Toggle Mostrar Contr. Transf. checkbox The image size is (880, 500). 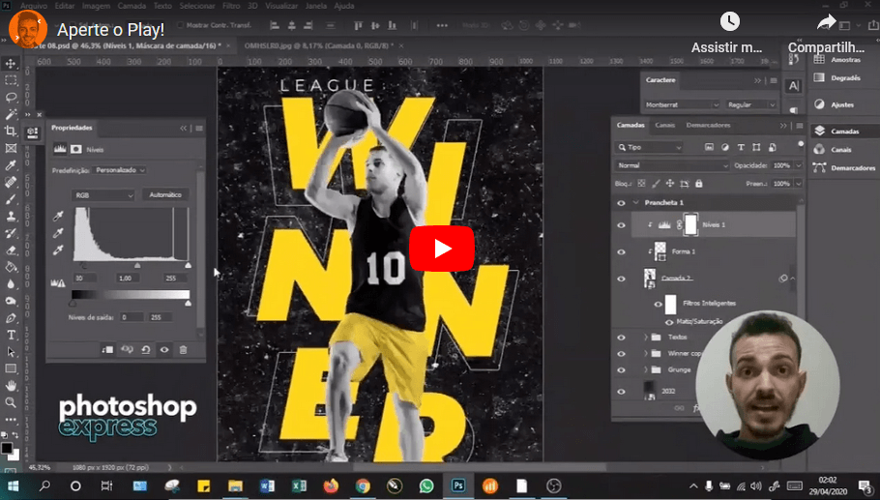click(x=180, y=25)
